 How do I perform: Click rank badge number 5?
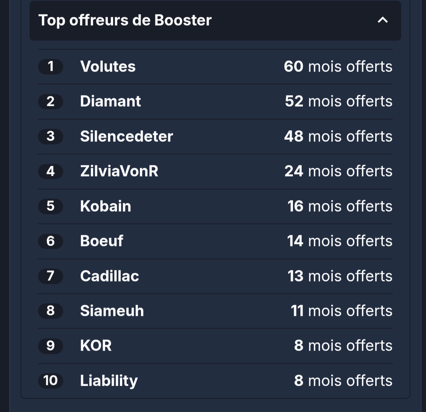[x=50, y=206]
